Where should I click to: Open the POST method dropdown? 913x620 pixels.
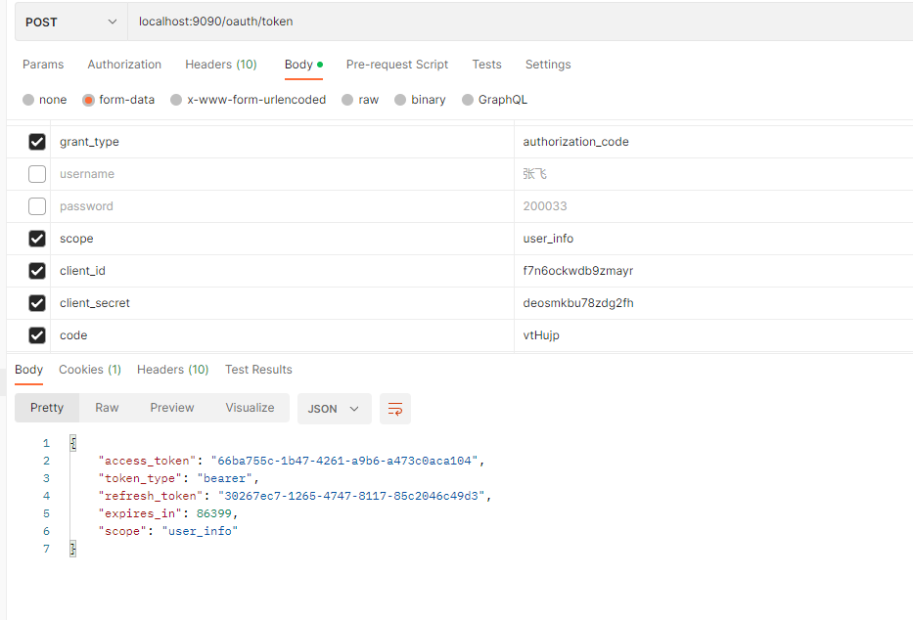pyautogui.click(x=70, y=22)
